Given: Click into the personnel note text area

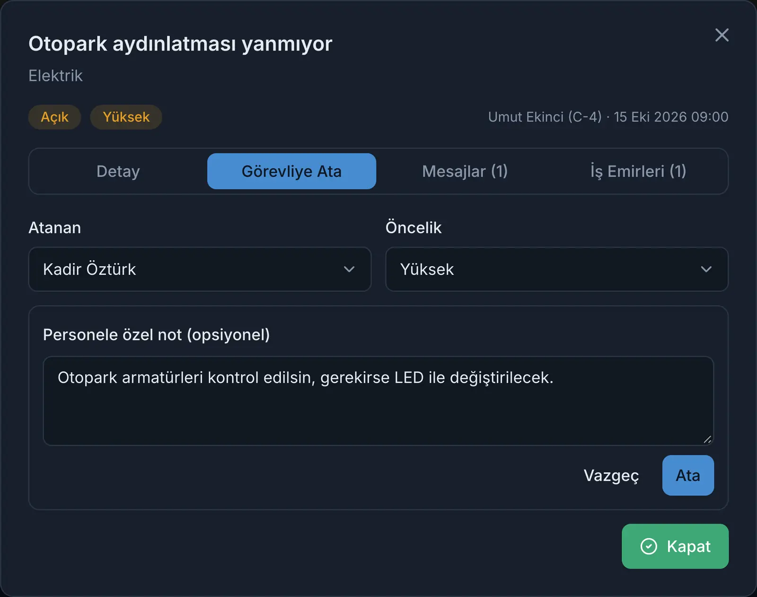Looking at the screenshot, I should tap(378, 401).
